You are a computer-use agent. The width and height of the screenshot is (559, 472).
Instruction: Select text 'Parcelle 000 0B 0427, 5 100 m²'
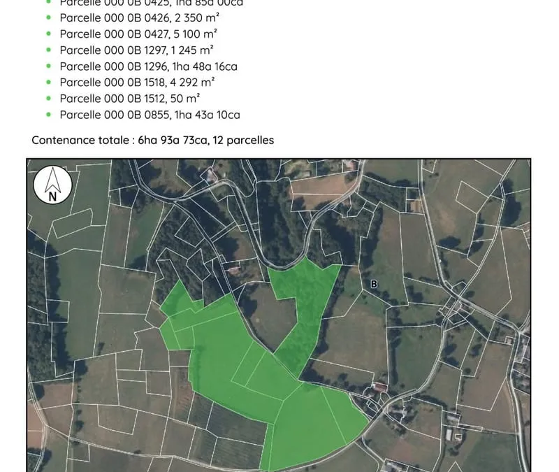138,34
